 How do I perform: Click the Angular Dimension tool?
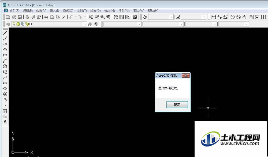pyautogui.click(x=244, y=17)
